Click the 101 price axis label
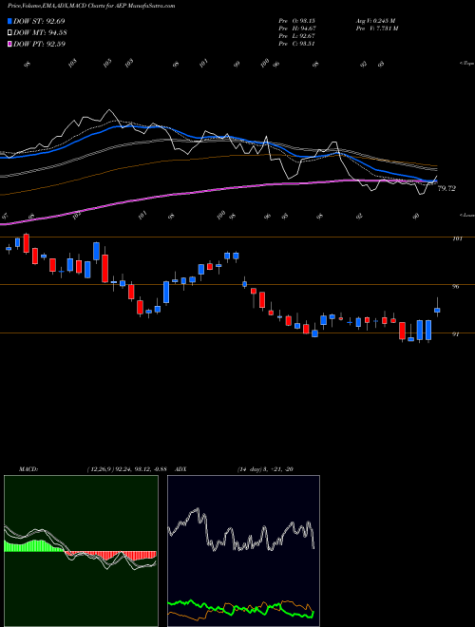This screenshot has height=627, width=475. tap(457, 238)
